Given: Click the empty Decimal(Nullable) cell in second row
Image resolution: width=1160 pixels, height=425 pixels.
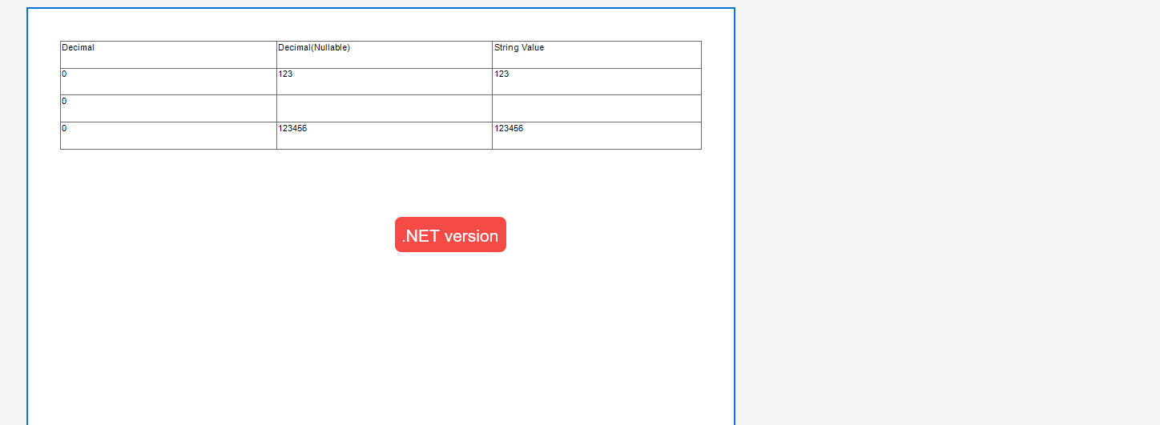Looking at the screenshot, I should tap(384, 108).
